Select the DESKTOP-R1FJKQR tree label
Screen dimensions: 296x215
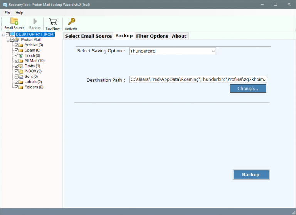35,34
